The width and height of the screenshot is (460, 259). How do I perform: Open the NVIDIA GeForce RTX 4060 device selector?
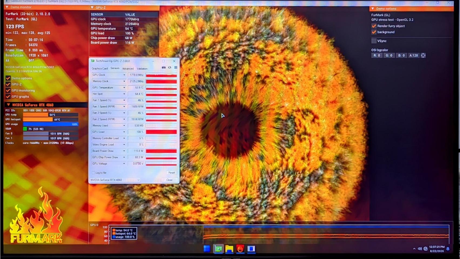click(x=115, y=180)
